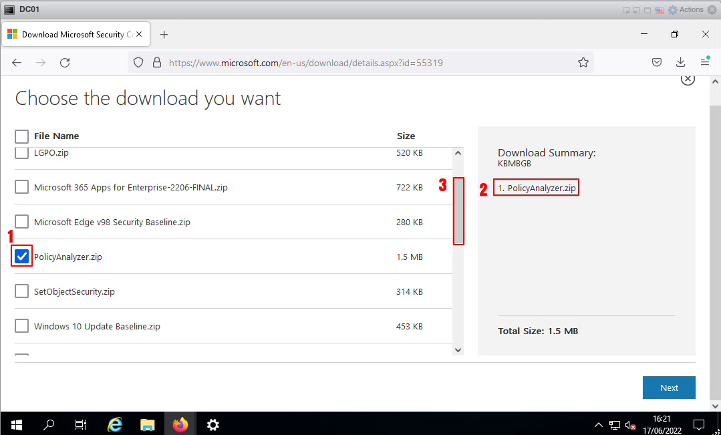Open the Firefox application menu
The image size is (721, 435).
(705, 63)
